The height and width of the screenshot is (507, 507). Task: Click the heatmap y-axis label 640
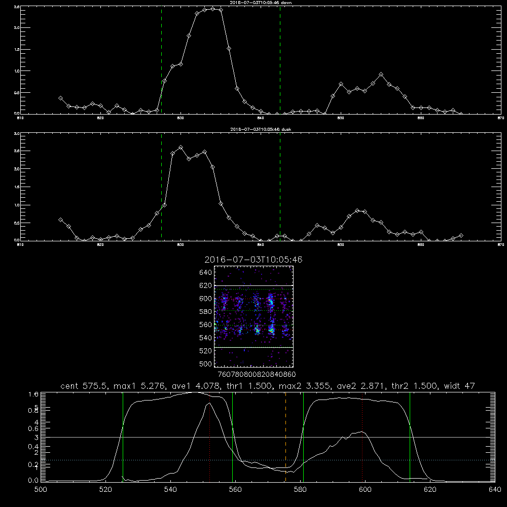[x=205, y=272]
